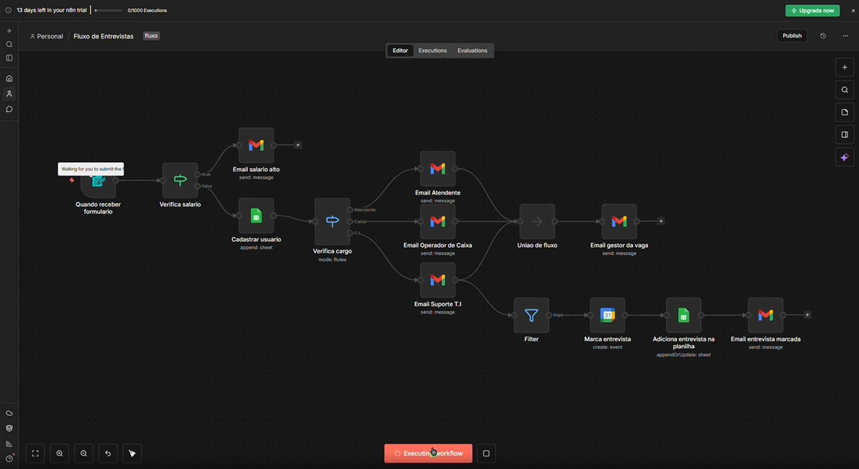Open search from the left sidebar
This screenshot has width=859, height=469.
click(x=9, y=44)
